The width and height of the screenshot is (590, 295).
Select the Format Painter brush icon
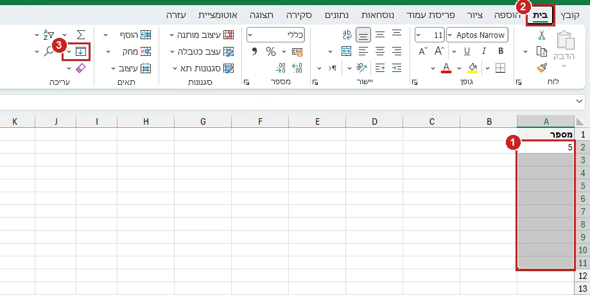click(541, 68)
